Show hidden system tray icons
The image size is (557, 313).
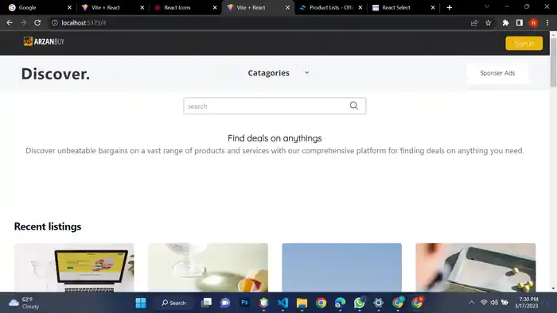[471, 303]
